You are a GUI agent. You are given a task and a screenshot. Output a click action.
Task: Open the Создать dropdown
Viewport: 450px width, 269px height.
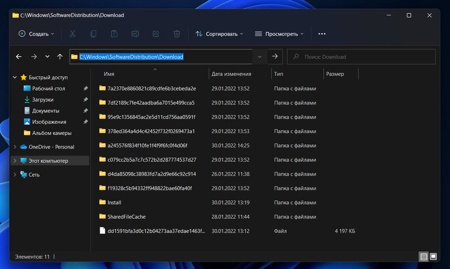coord(36,34)
